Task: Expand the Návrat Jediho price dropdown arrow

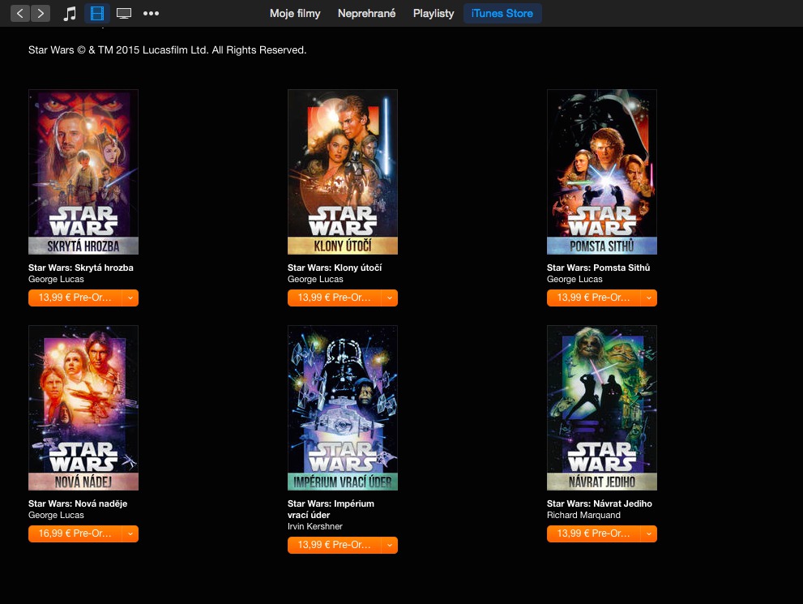Action: (x=649, y=533)
